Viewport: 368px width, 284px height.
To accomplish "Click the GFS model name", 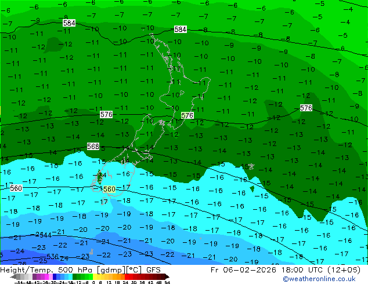I will [x=153, y=270].
